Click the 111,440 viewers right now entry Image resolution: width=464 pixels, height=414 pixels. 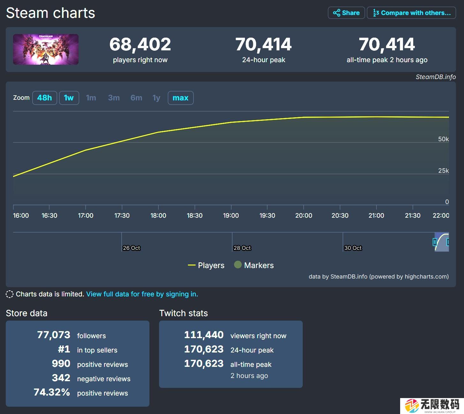(235, 335)
